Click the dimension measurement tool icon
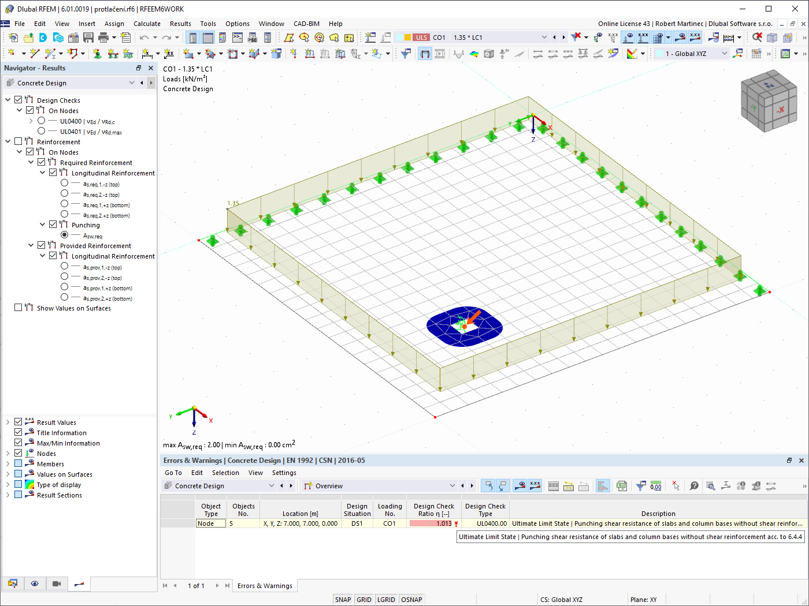The image size is (809, 606). [x=147, y=54]
